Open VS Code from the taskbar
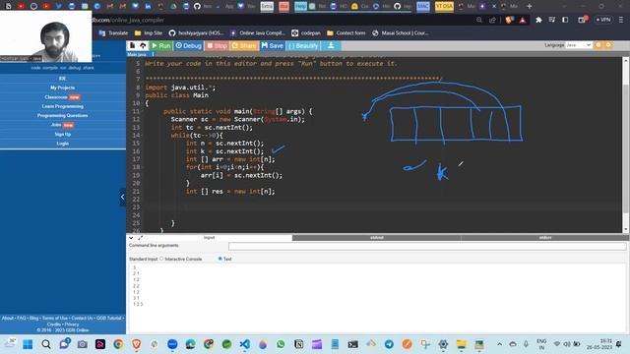The width and height of the screenshot is (630, 354). 245,344
